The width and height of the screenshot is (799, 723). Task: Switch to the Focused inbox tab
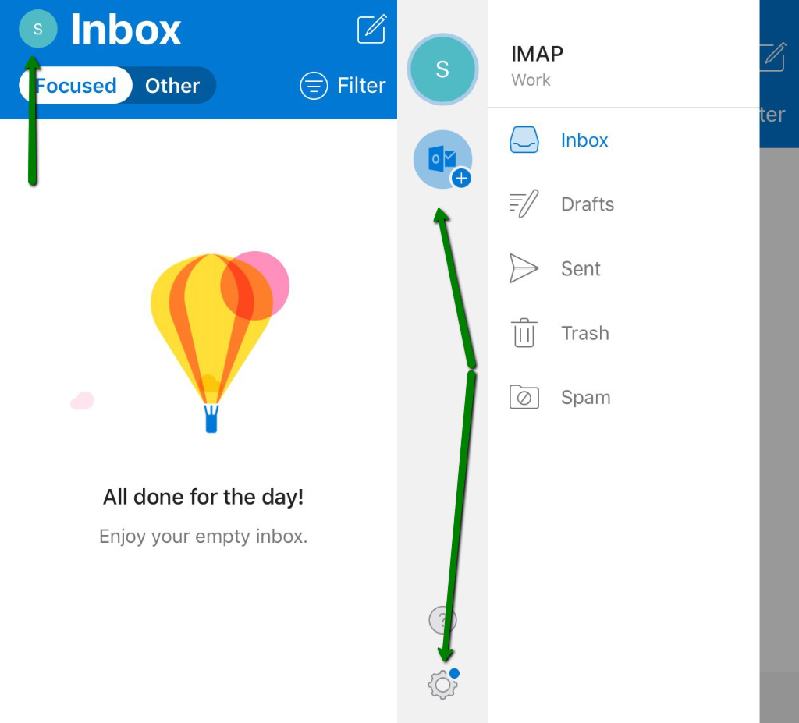pos(76,85)
